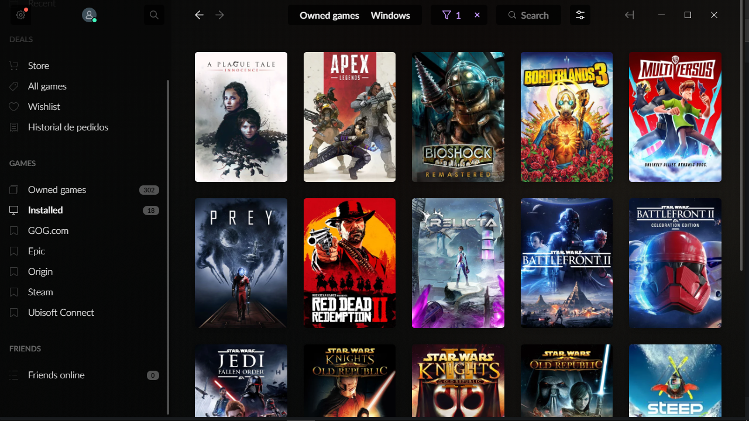Viewport: 749px width, 421px height.
Task: Open Apex Legends game cover
Action: [349, 117]
